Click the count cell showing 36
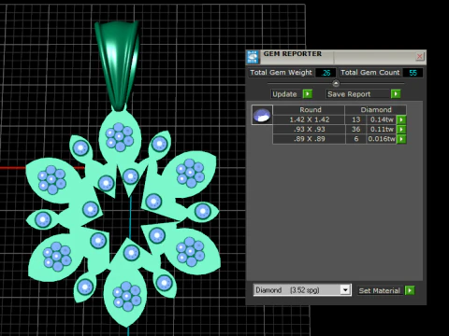 [355, 129]
